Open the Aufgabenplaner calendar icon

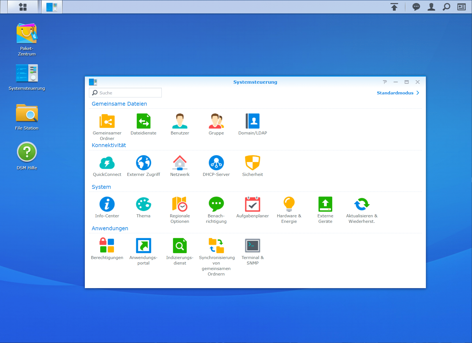tap(252, 204)
